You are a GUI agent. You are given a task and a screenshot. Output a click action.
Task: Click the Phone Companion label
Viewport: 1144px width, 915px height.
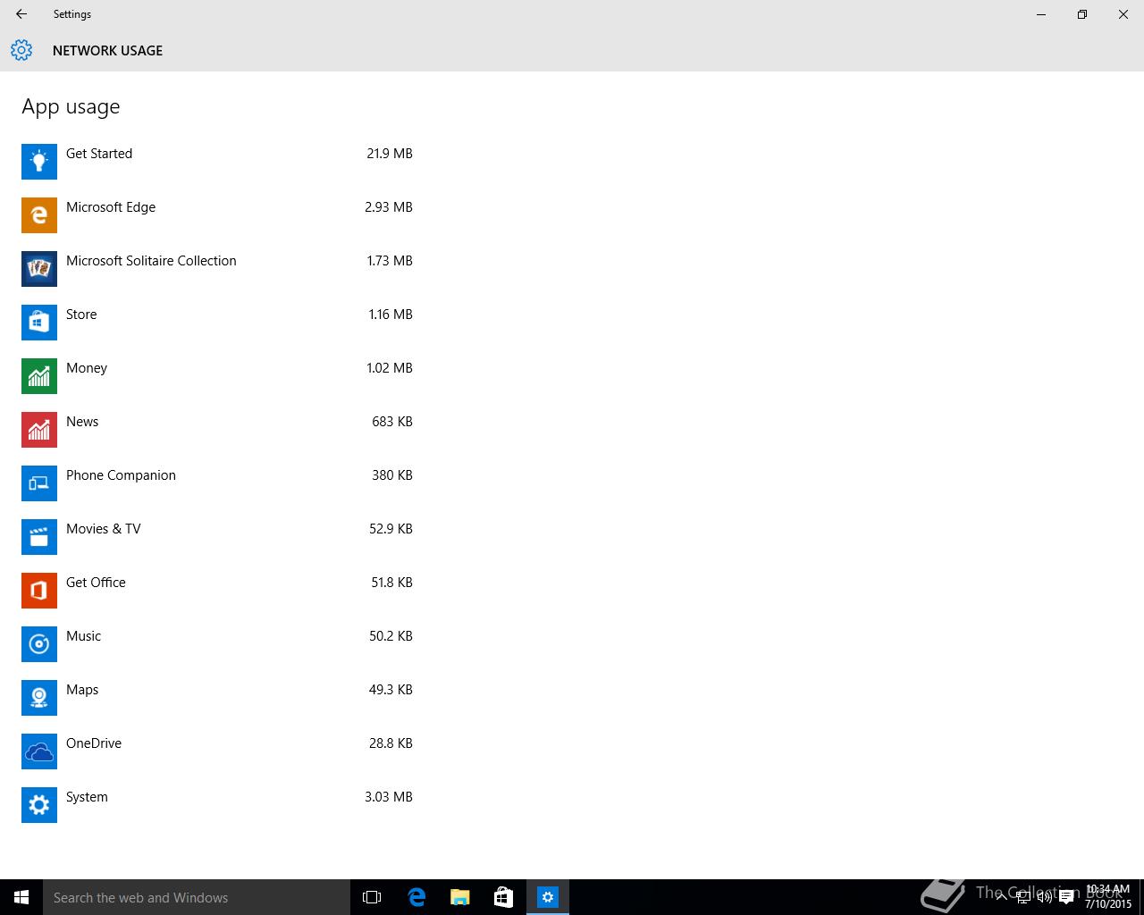(121, 475)
